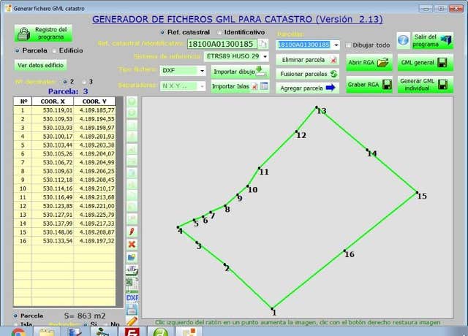Open the Tipo fichero DXF dropdown
The height and width of the screenshot is (336, 468).
point(202,71)
